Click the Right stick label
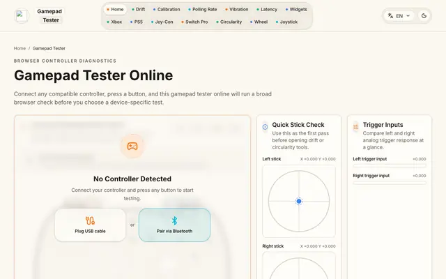Viewport: 446px width, 279px height. tap(273, 246)
